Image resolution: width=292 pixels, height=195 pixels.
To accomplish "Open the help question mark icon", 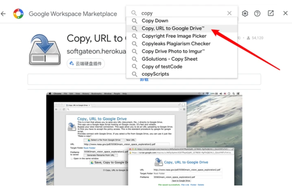I will point(257,13).
